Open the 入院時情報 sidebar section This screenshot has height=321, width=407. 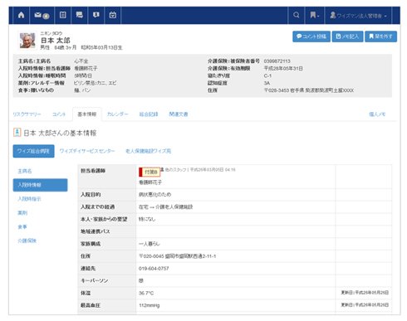(x=40, y=185)
